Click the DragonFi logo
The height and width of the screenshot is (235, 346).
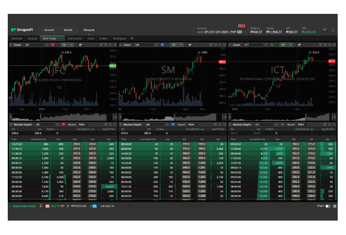(22, 30)
